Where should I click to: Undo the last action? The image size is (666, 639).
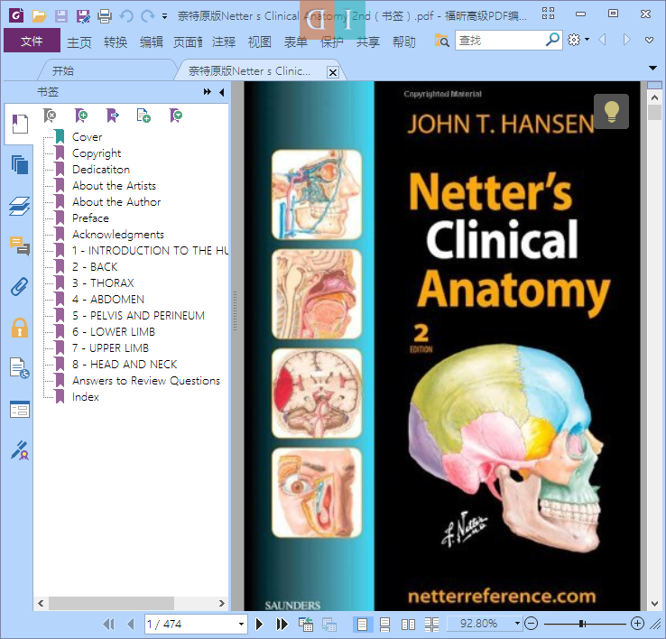pos(126,16)
